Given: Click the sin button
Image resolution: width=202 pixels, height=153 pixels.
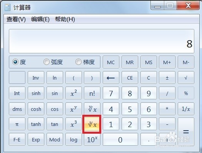Looking at the screenshot, I should click(x=55, y=93).
